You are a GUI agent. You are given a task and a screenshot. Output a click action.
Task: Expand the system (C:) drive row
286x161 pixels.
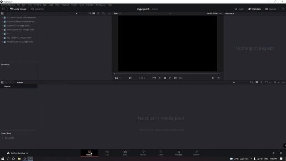[x=2, y=25]
